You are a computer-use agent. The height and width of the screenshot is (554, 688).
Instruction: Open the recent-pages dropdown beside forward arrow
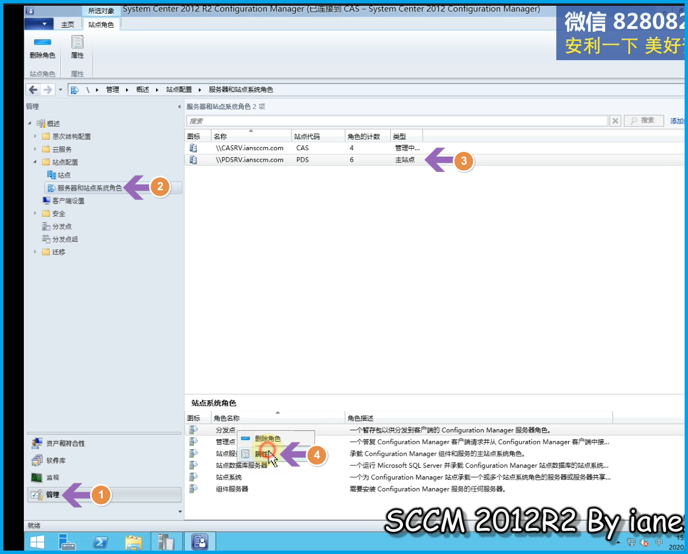coord(60,90)
